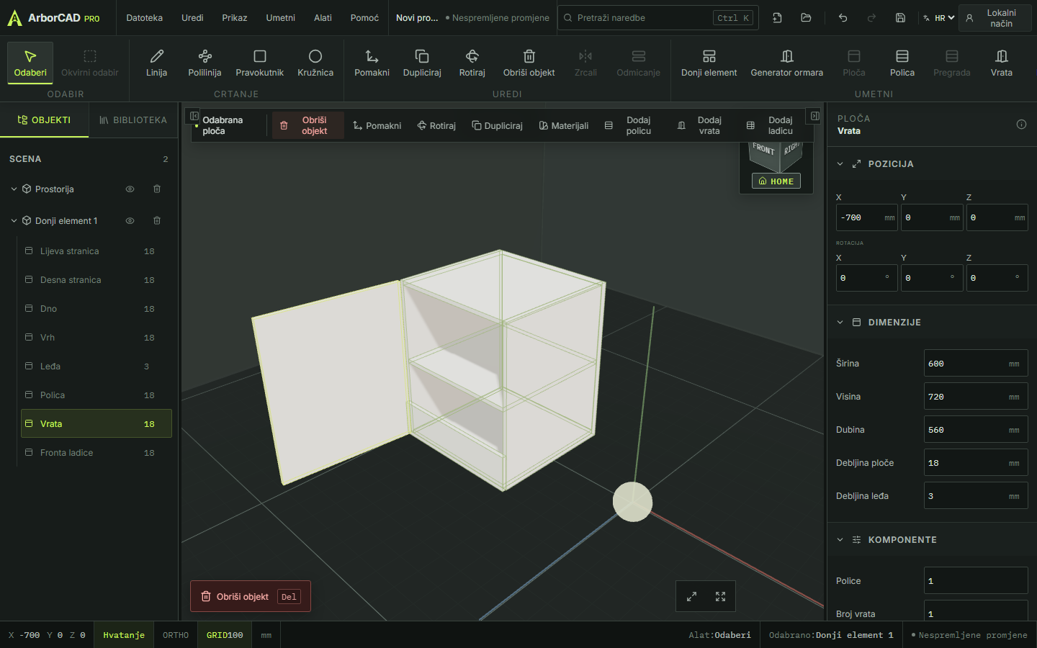
Task: Insert a Donji element cabinet
Action: [x=709, y=63]
